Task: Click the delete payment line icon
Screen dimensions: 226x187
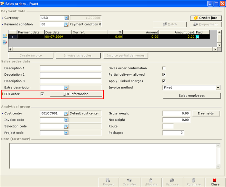Action: point(5,42)
